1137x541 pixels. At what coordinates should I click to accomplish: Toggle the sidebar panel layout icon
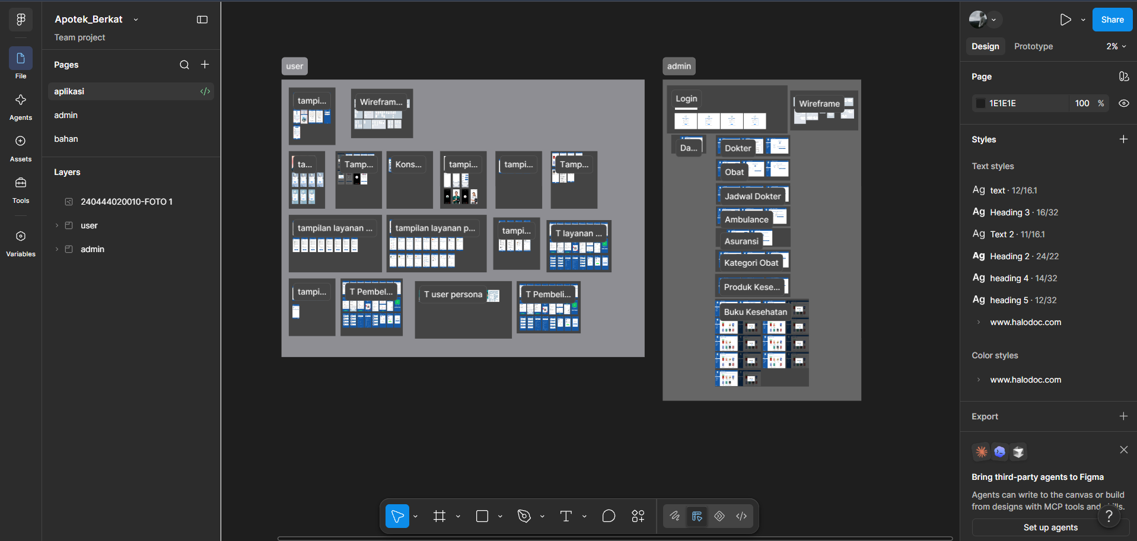point(202,20)
